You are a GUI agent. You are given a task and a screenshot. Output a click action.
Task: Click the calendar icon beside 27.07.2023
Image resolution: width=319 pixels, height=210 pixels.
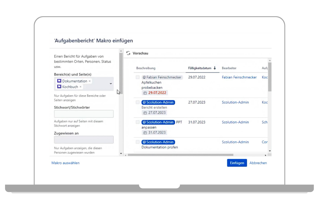coord(145,113)
